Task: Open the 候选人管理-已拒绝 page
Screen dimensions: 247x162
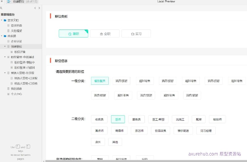Action: click(x=26, y=83)
